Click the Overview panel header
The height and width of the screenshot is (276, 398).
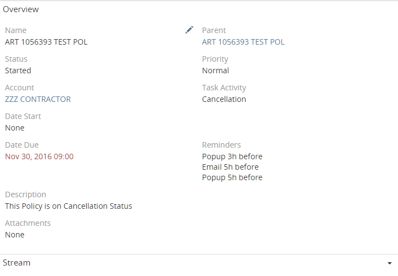21,9
